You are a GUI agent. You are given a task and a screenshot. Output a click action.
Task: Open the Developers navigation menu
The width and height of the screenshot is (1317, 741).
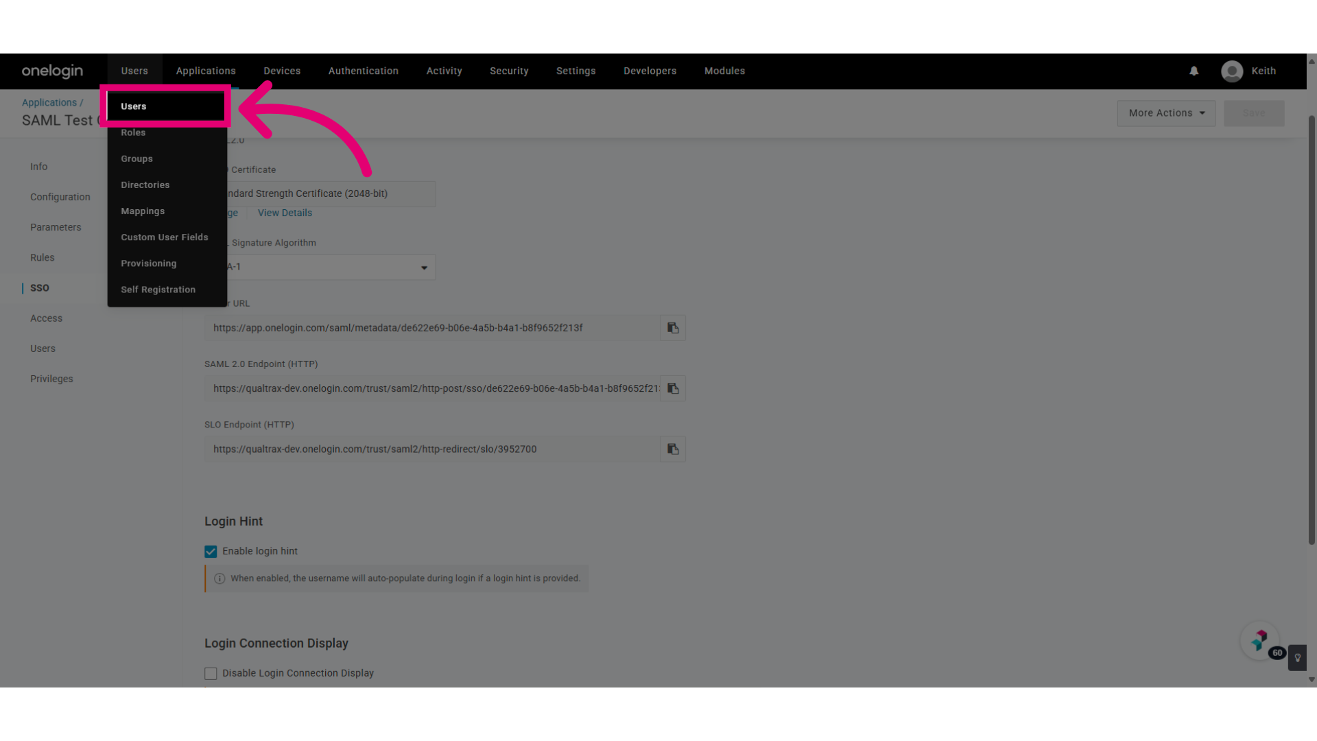[650, 71]
